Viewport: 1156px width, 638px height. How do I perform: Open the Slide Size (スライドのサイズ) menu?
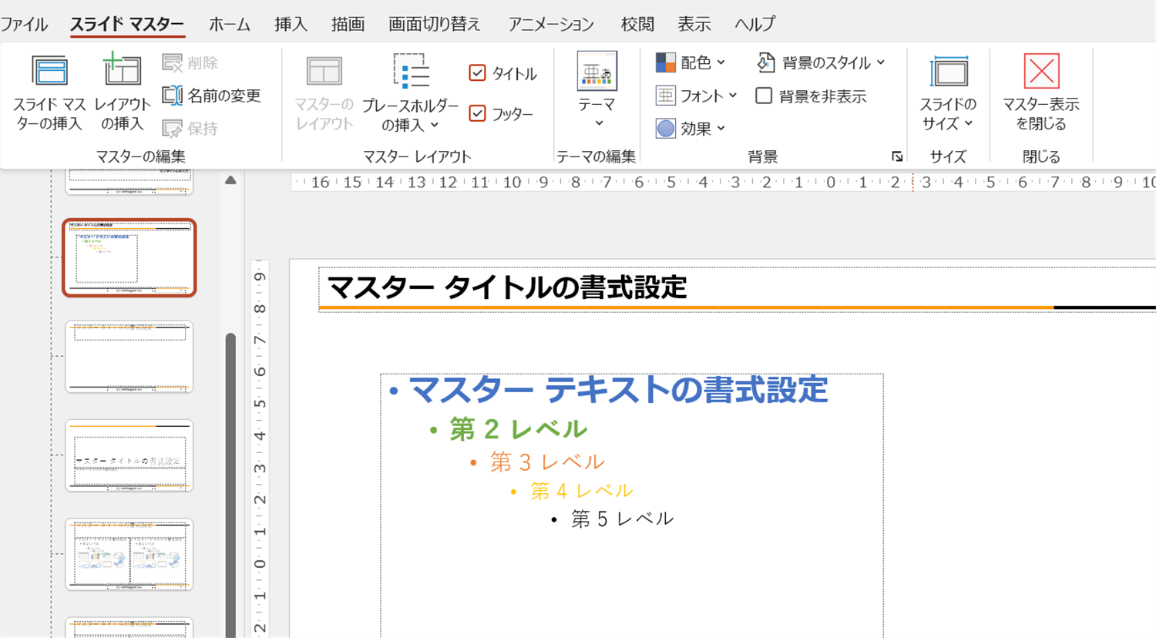click(948, 92)
